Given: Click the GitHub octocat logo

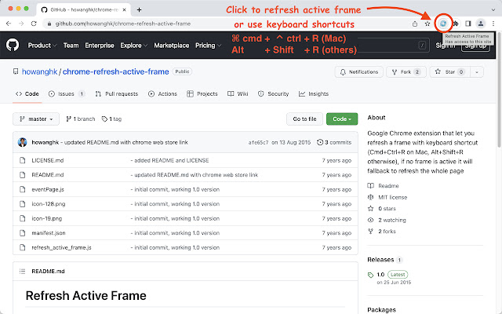Looking at the screenshot, I should click(x=13, y=46).
